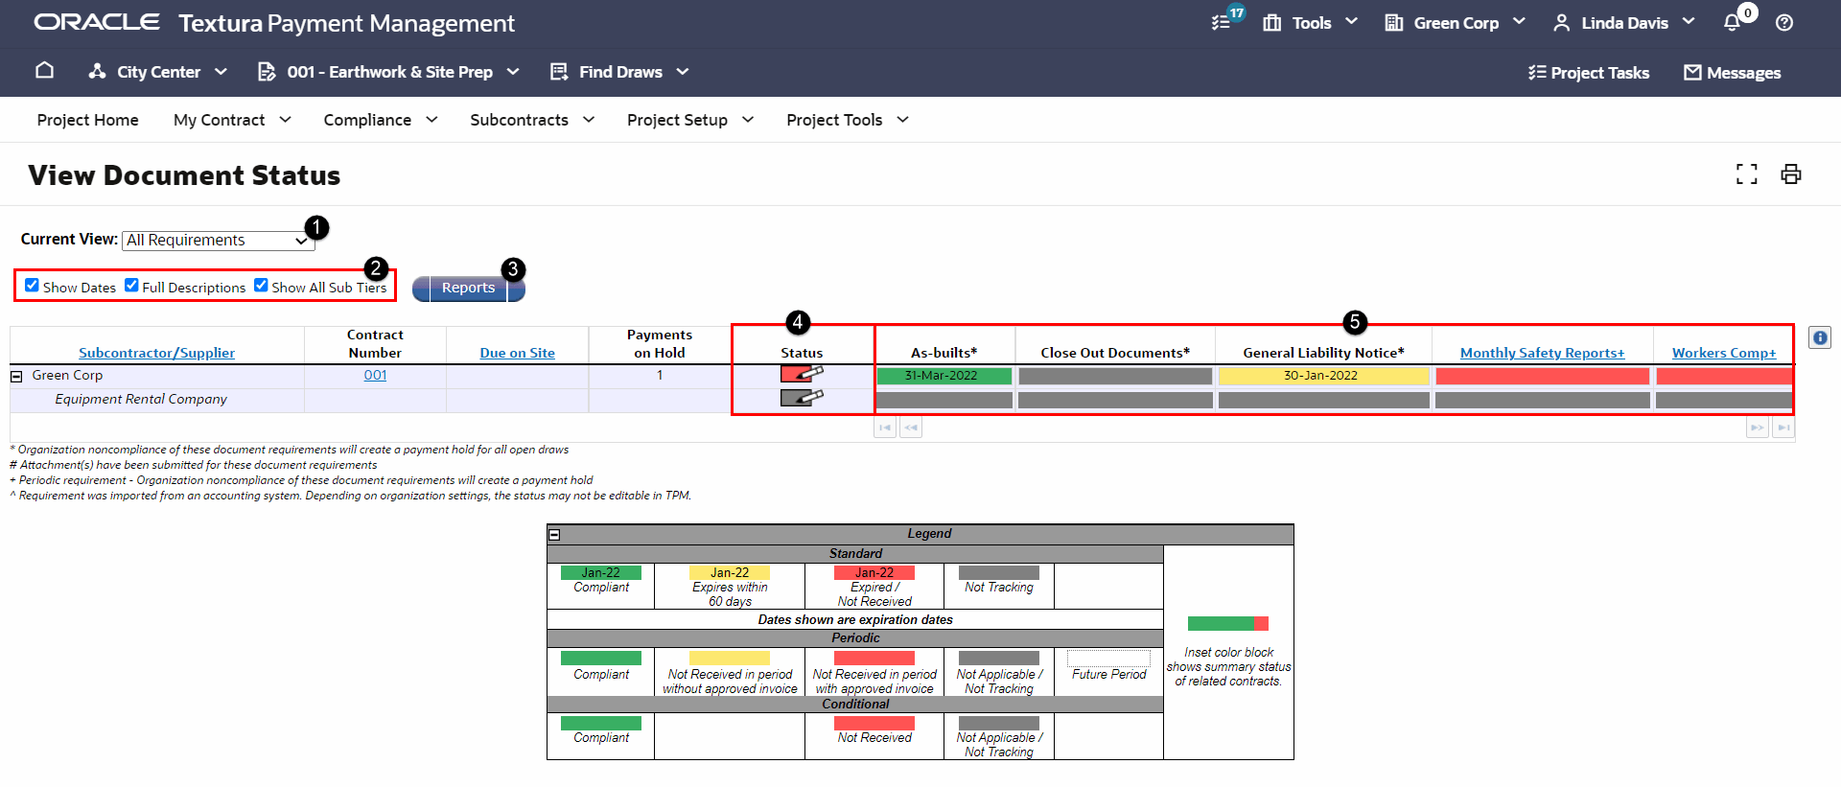Open the notifications bell

pos(1733,22)
